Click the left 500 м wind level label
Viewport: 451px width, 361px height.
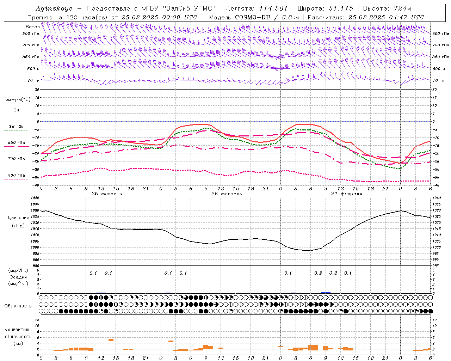click(33, 69)
